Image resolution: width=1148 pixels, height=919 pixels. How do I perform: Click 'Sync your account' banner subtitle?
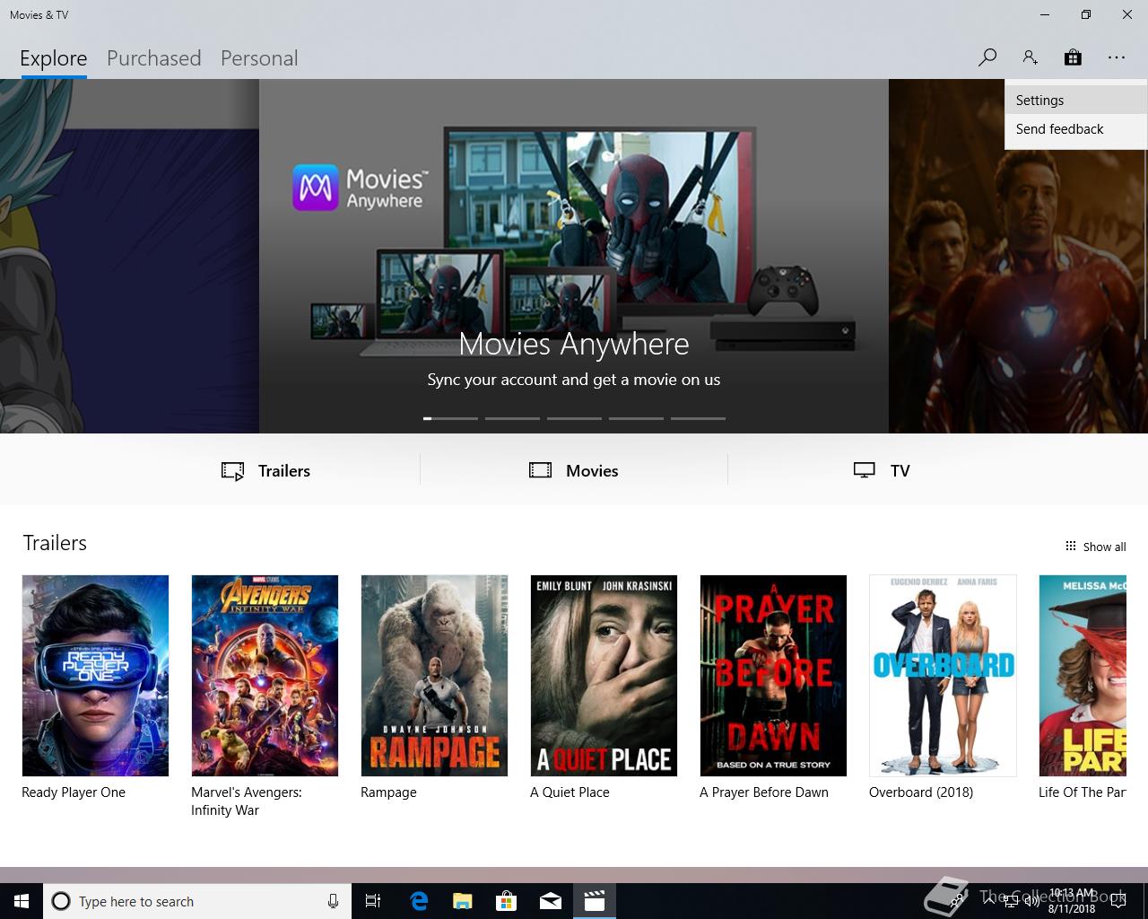574,380
